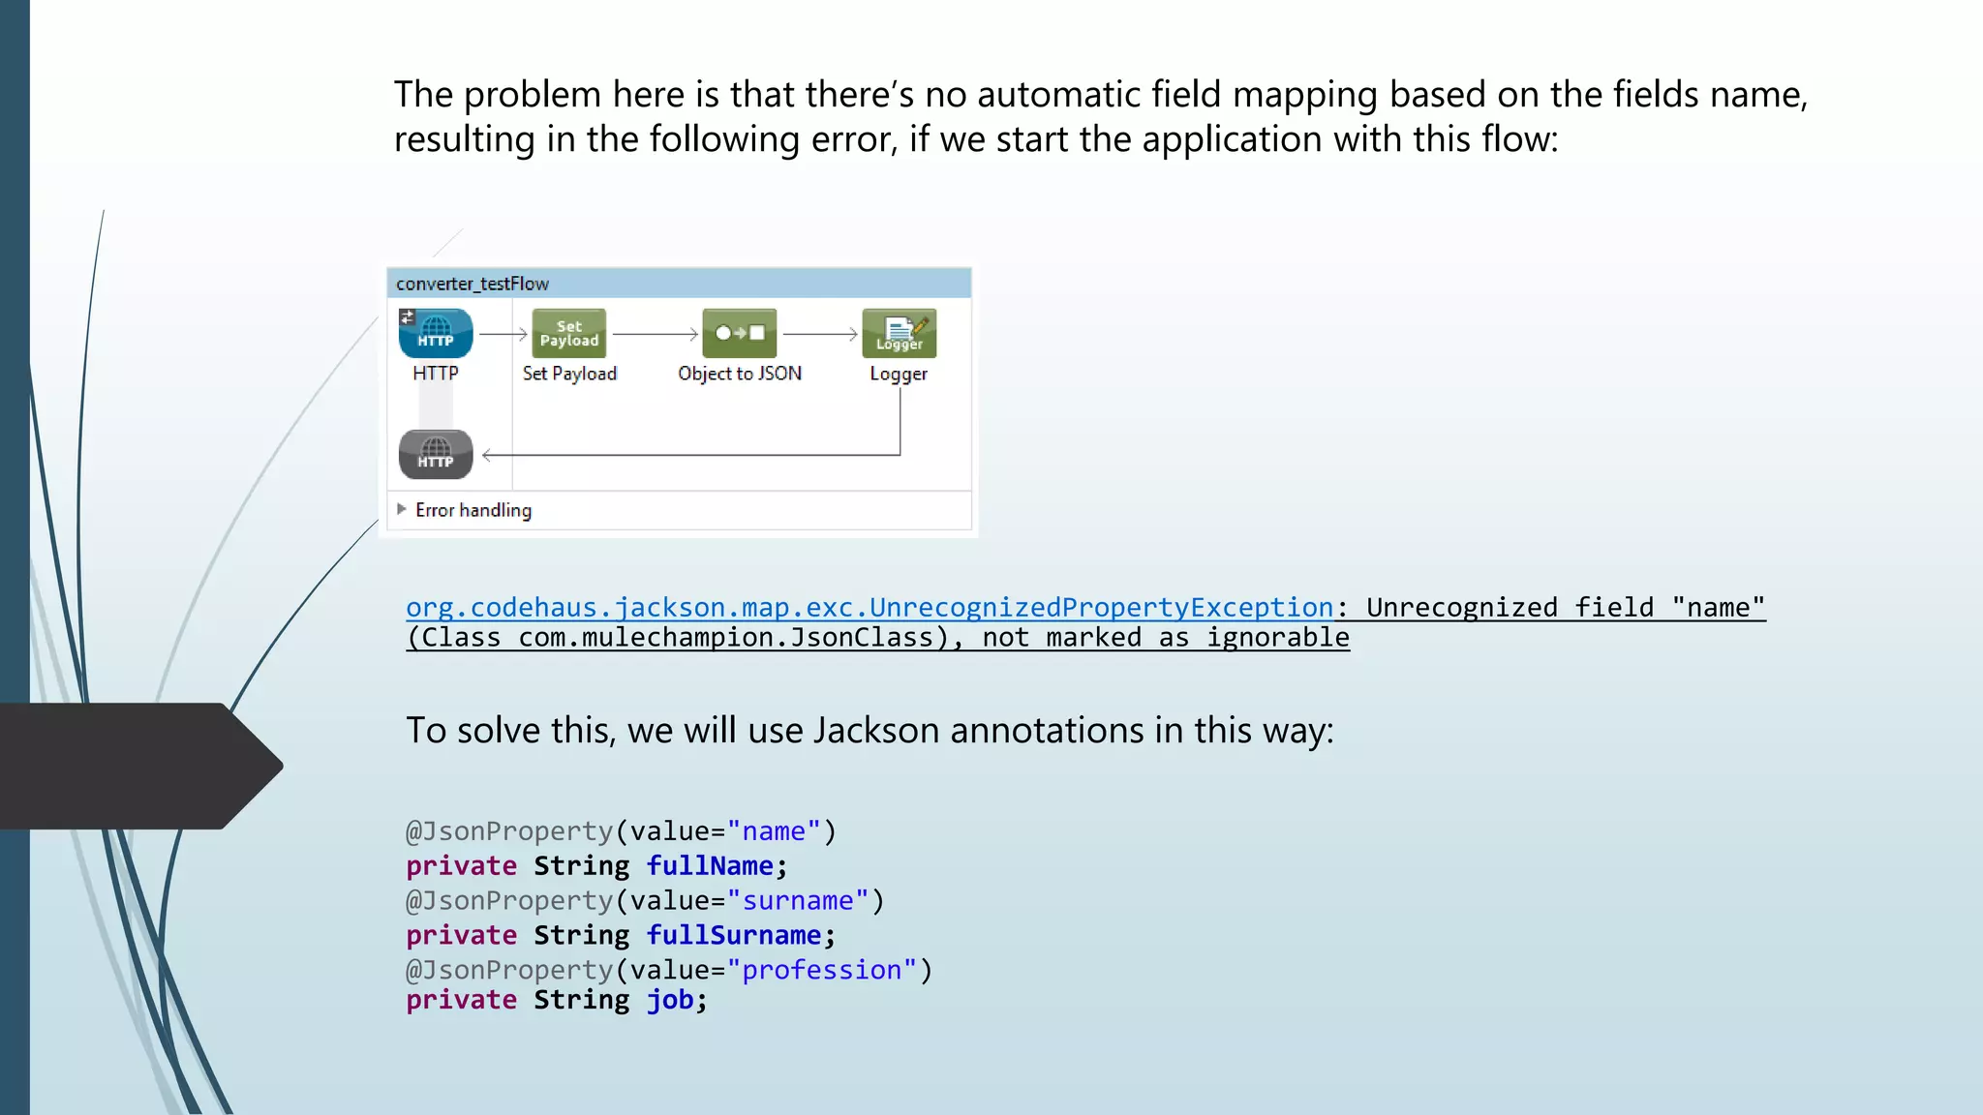Click the 'Object to JSON' text label

tap(740, 374)
